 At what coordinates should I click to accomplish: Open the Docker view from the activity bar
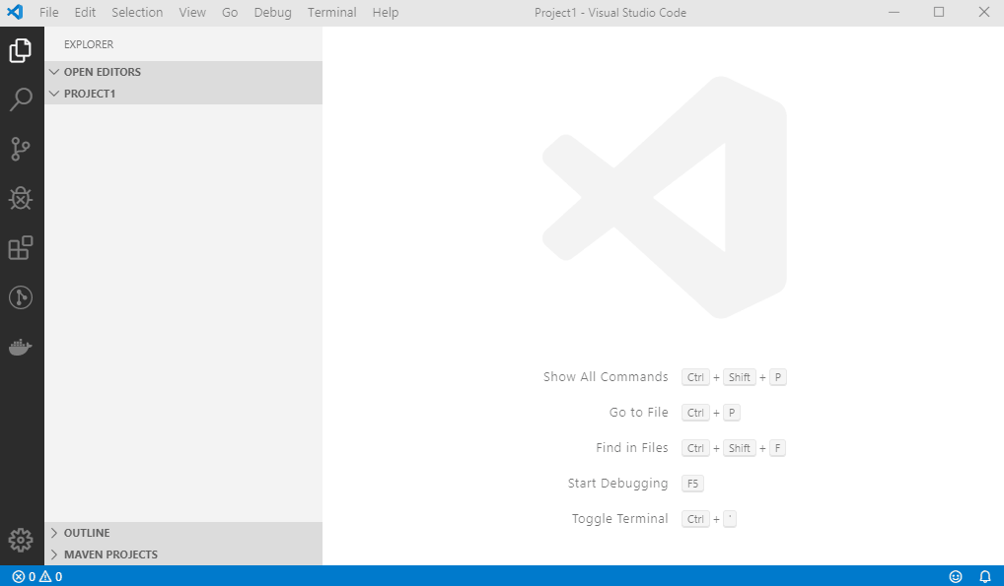pyautogui.click(x=21, y=346)
